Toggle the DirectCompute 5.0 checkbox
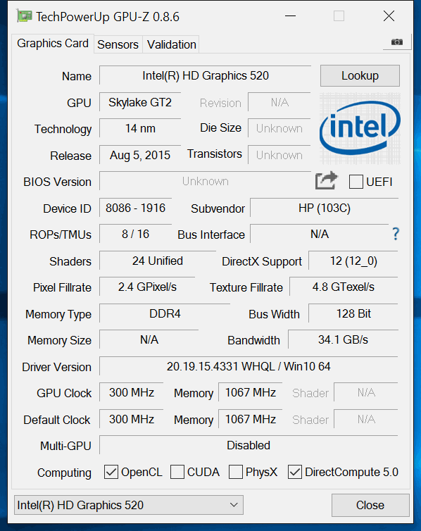The width and height of the screenshot is (421, 531). pos(295,472)
